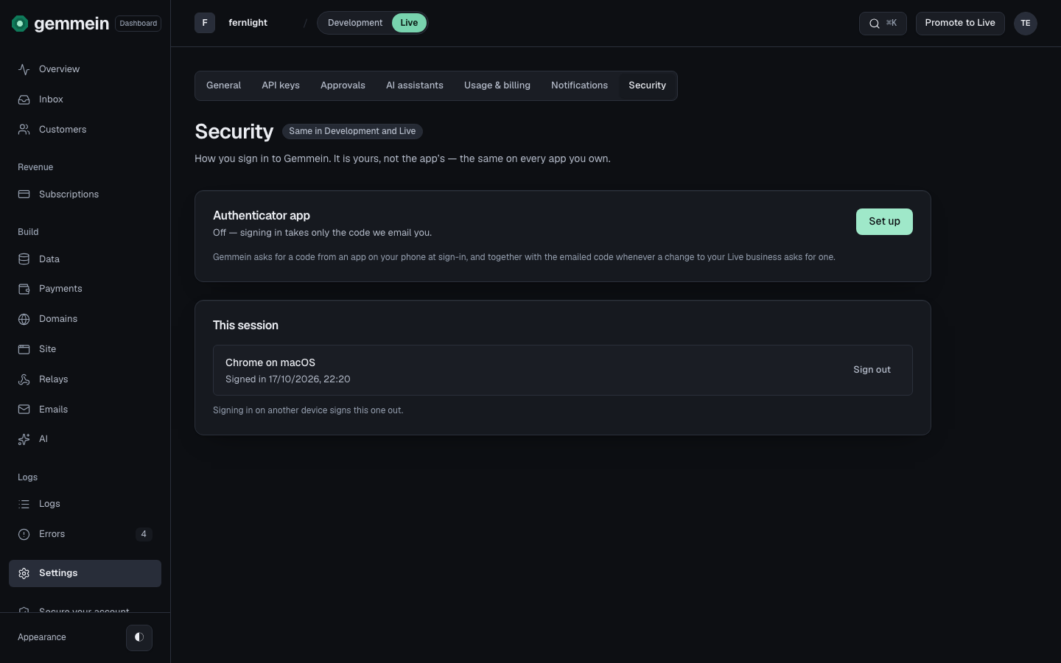
Task: Click the Data database icon
Action: pos(24,259)
